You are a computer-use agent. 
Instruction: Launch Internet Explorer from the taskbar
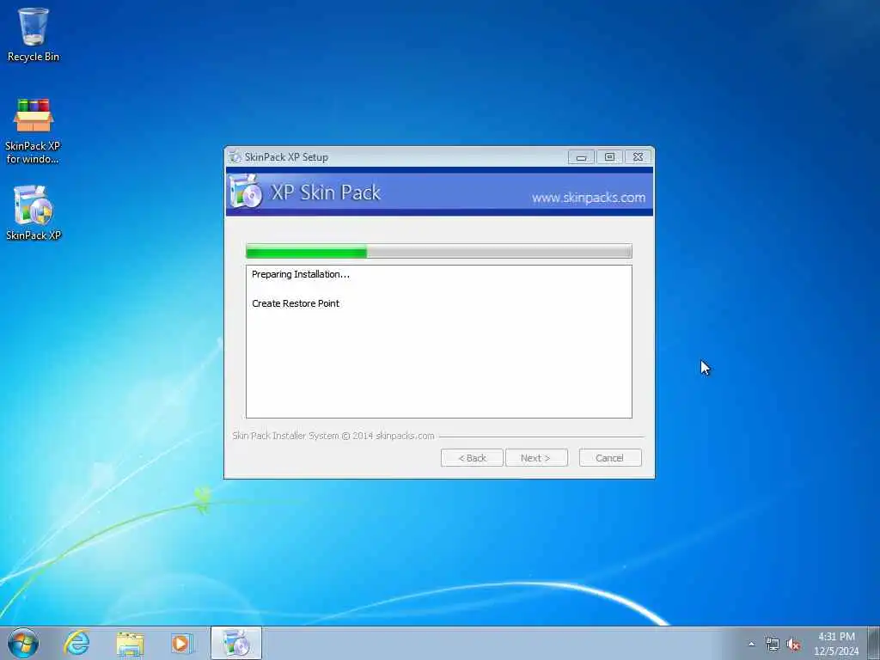tap(76, 643)
